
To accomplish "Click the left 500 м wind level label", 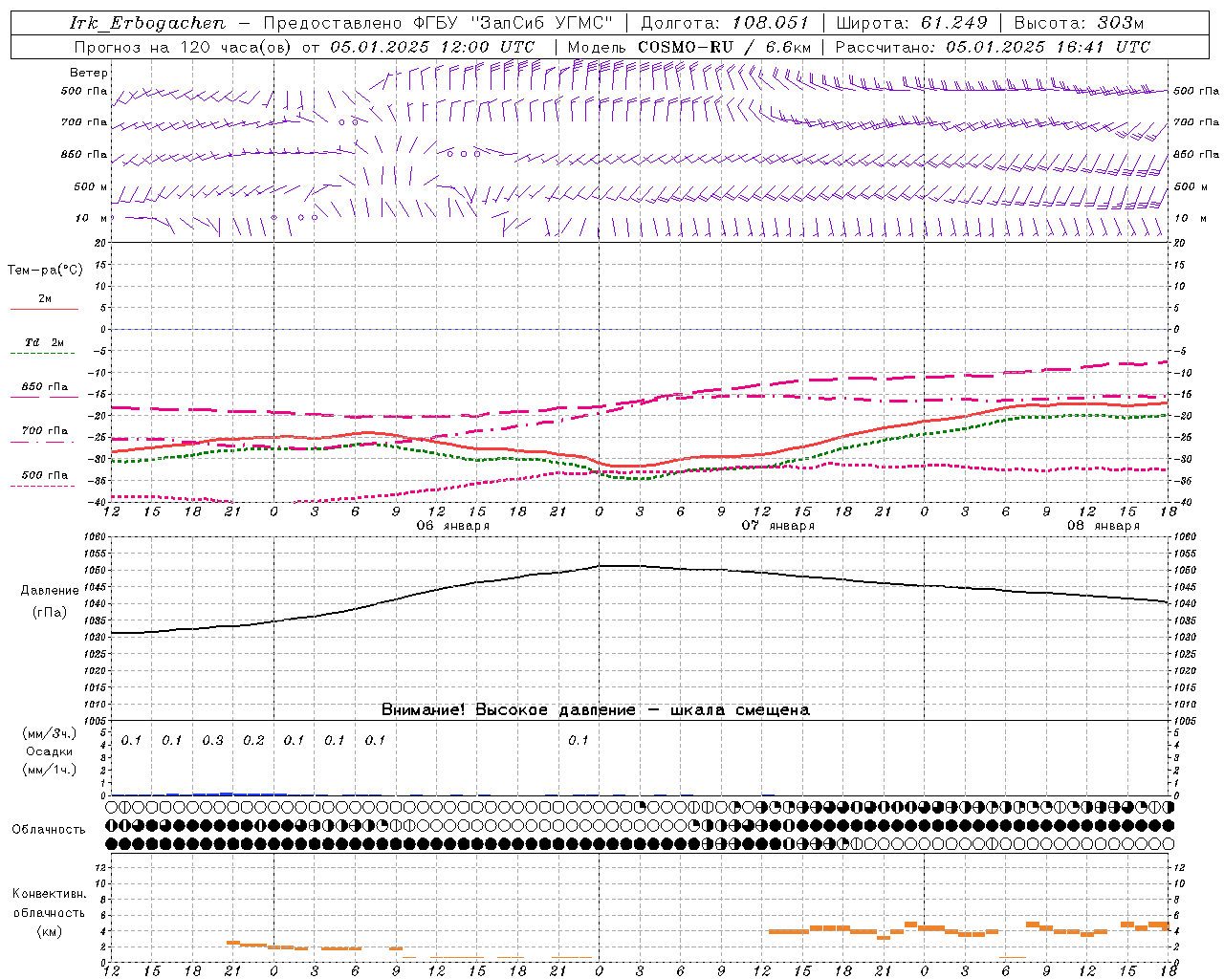I will [91, 186].
